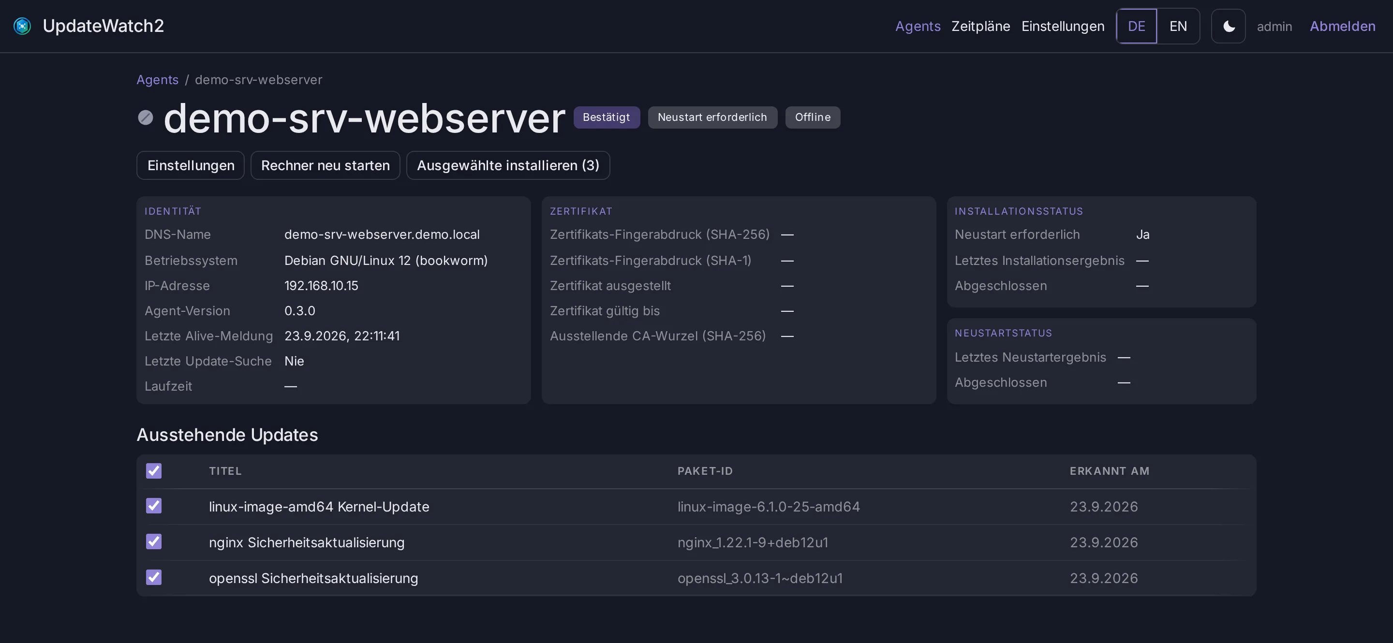The width and height of the screenshot is (1393, 643).
Task: Switch language to DE
Action: pos(1136,26)
